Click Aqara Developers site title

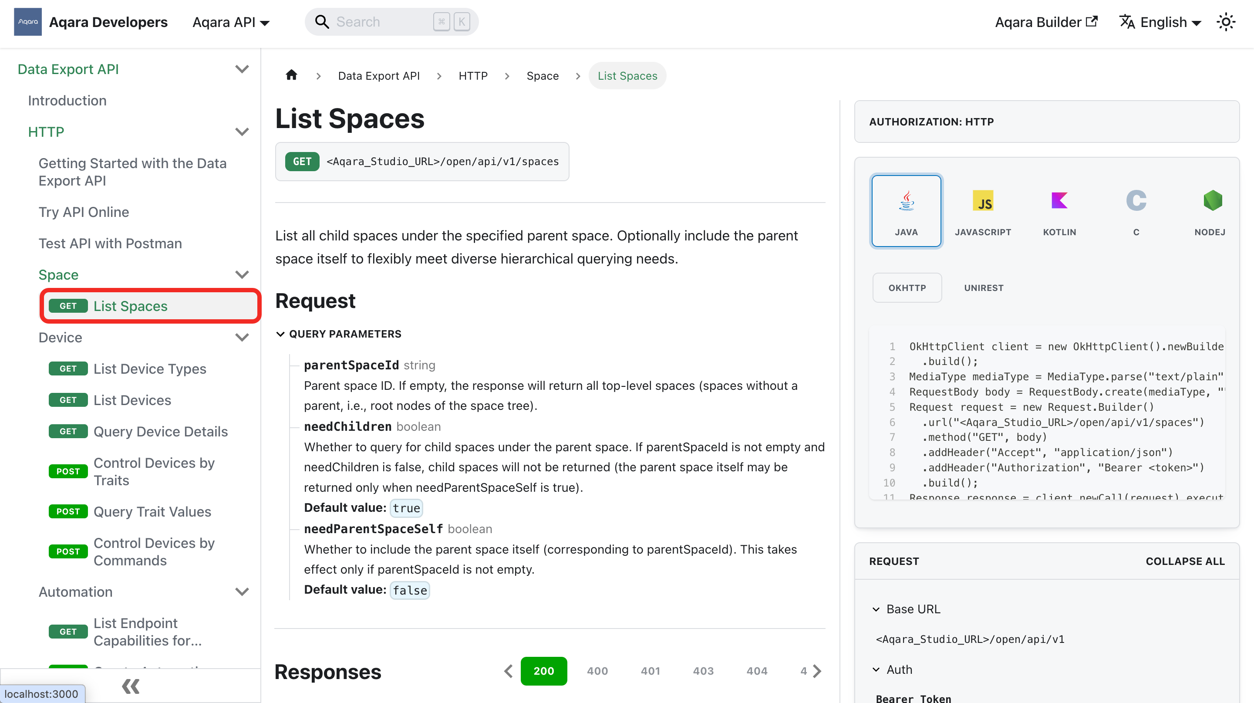pos(108,22)
